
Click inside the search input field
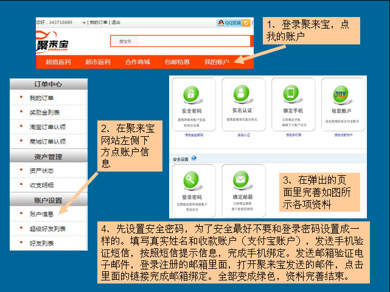194,41
